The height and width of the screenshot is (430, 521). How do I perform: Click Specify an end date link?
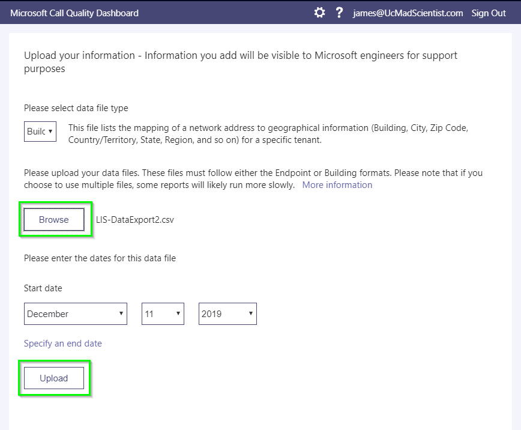(x=63, y=343)
